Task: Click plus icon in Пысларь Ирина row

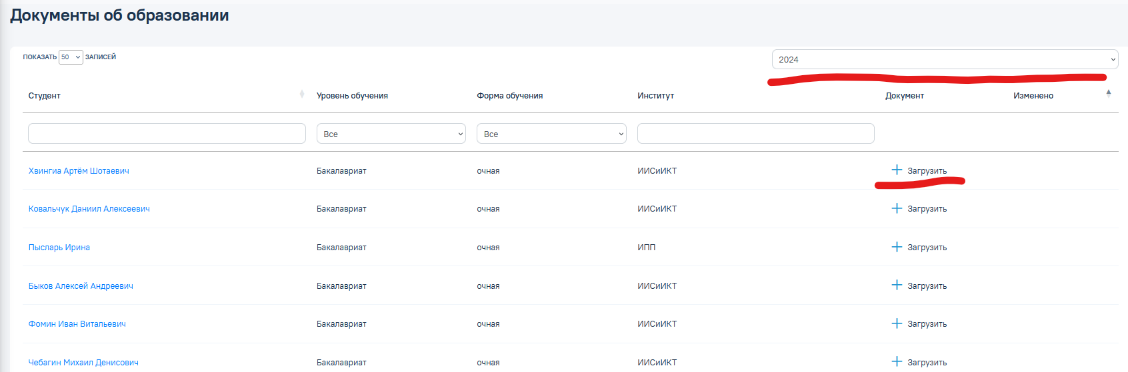Action: [x=897, y=247]
